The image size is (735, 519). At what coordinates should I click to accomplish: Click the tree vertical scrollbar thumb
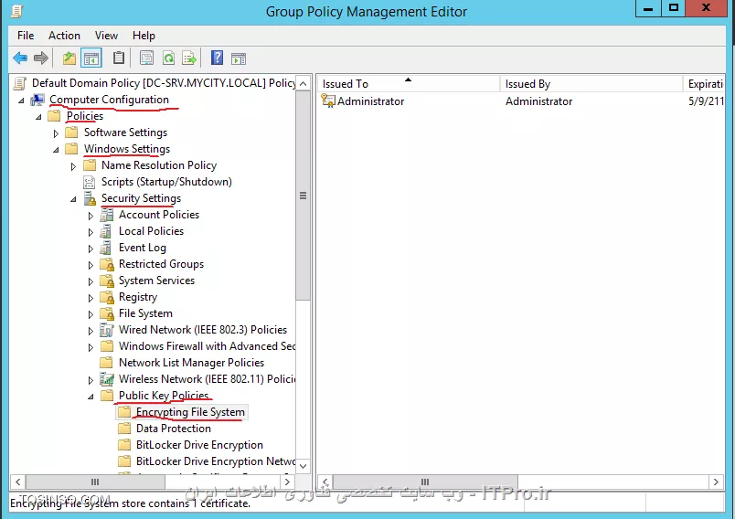click(x=303, y=196)
